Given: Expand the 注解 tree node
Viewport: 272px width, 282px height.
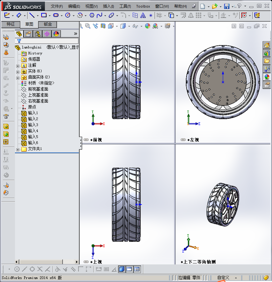Looking at the screenshot, I should click(18, 66).
